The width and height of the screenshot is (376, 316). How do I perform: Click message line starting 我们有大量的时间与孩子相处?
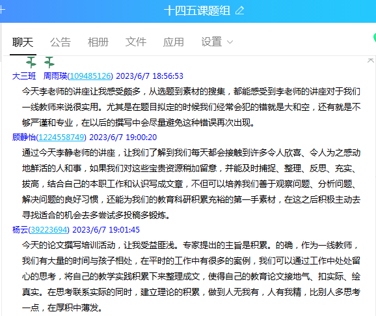tap(191, 261)
